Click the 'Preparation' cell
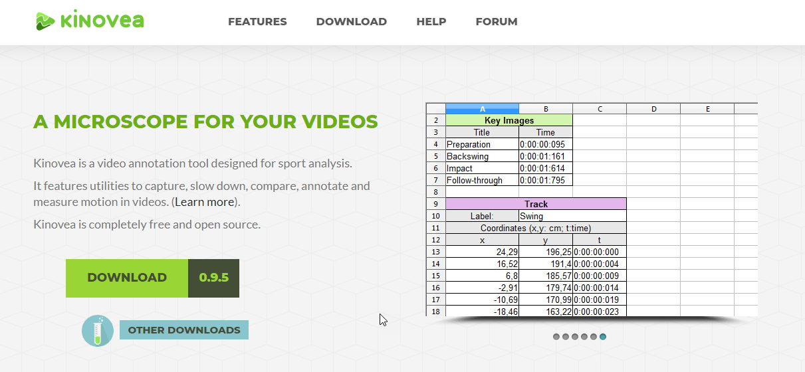805x372 pixels. point(482,144)
